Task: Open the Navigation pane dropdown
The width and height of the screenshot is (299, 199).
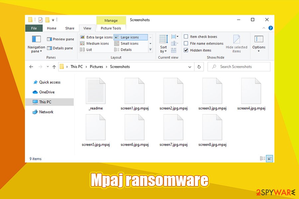Action: click(36, 44)
